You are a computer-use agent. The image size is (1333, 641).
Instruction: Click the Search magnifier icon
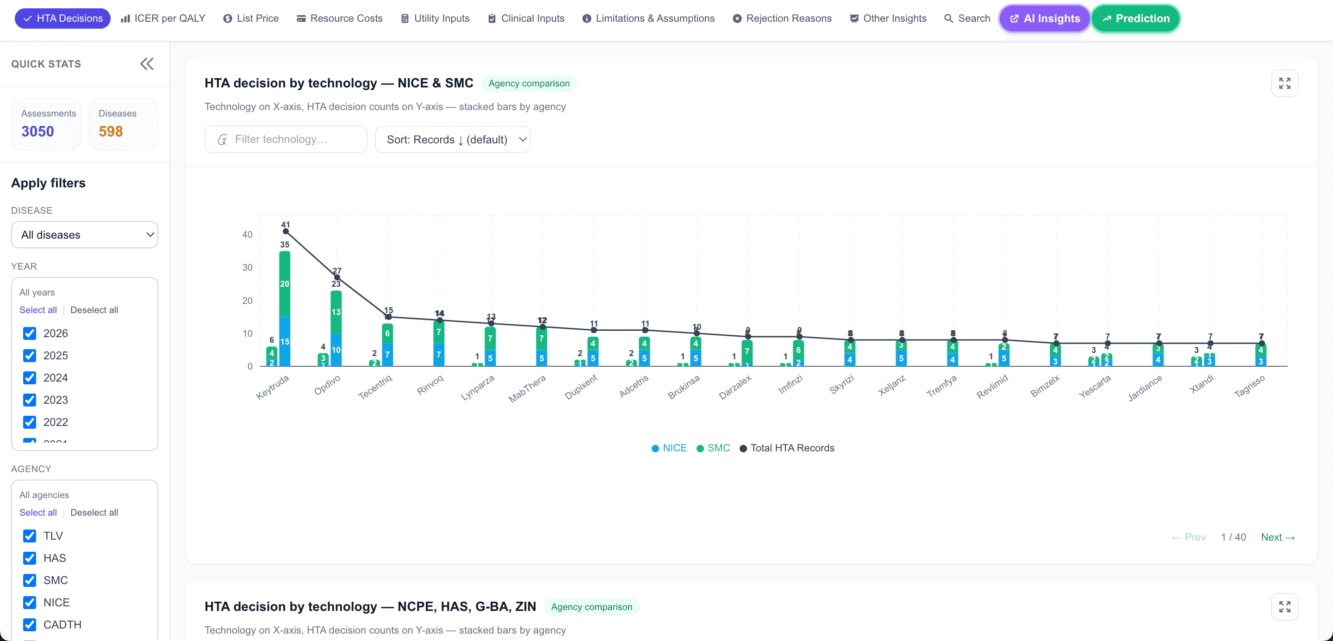(x=948, y=18)
